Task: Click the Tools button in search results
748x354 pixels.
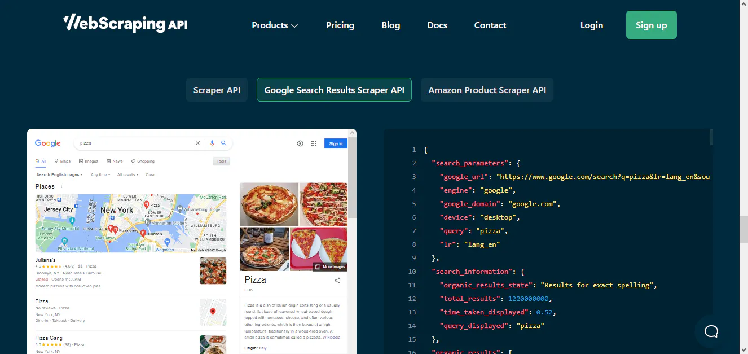Action: point(221,161)
